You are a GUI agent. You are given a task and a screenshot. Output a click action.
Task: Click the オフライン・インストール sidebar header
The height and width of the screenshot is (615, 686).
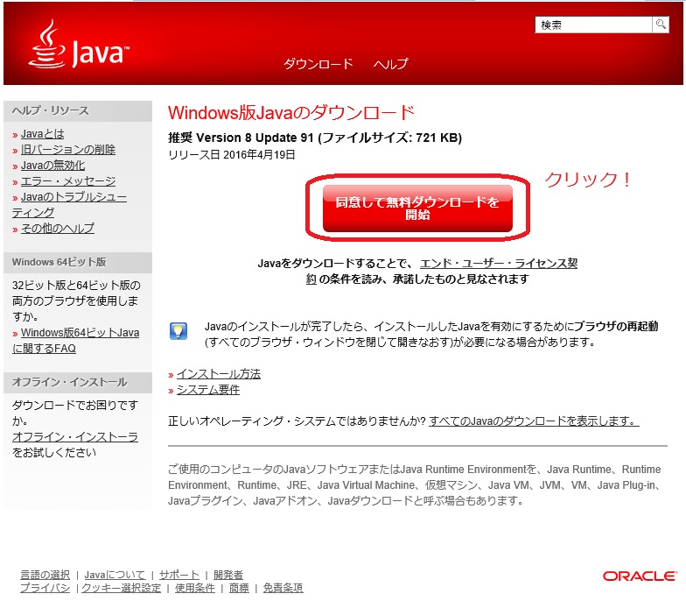pos(78,382)
